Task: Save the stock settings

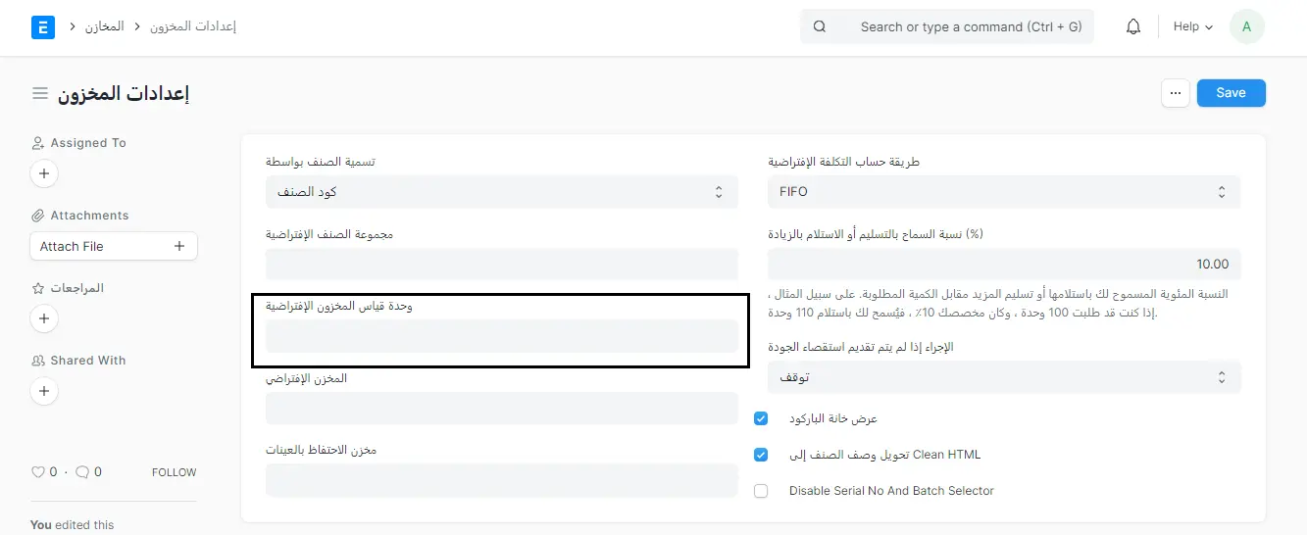Action: point(1231,93)
